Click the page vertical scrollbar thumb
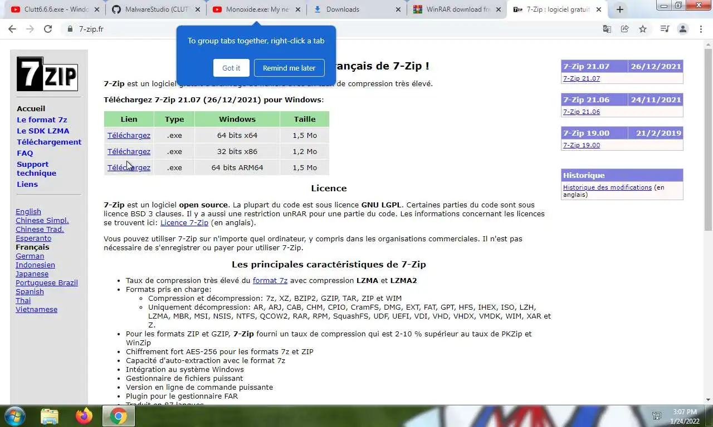This screenshot has width=713, height=427. coord(709,139)
